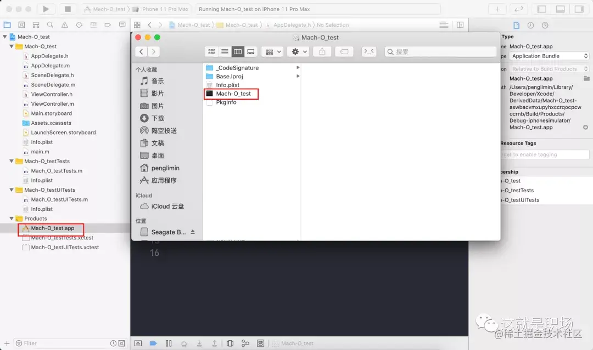Image resolution: width=593 pixels, height=350 pixels.
Task: Stop the running Mach-O_test app
Action: click(68, 9)
